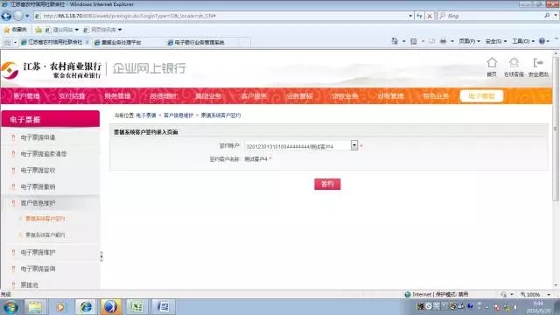Click the refresh icon beside address bar

419,16
